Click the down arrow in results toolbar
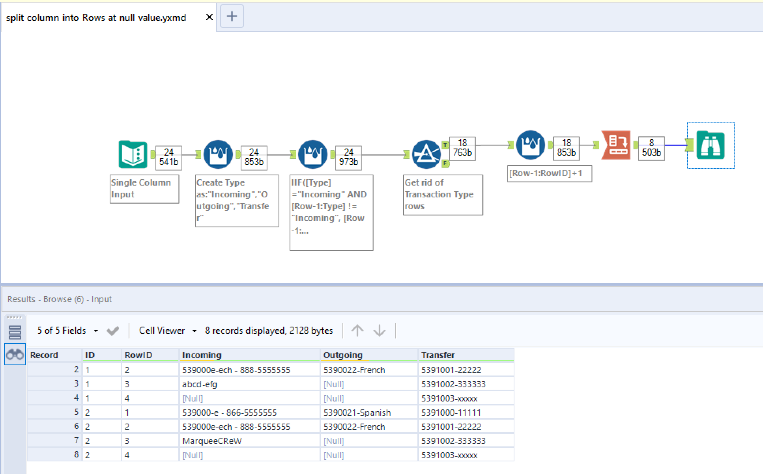 [380, 331]
